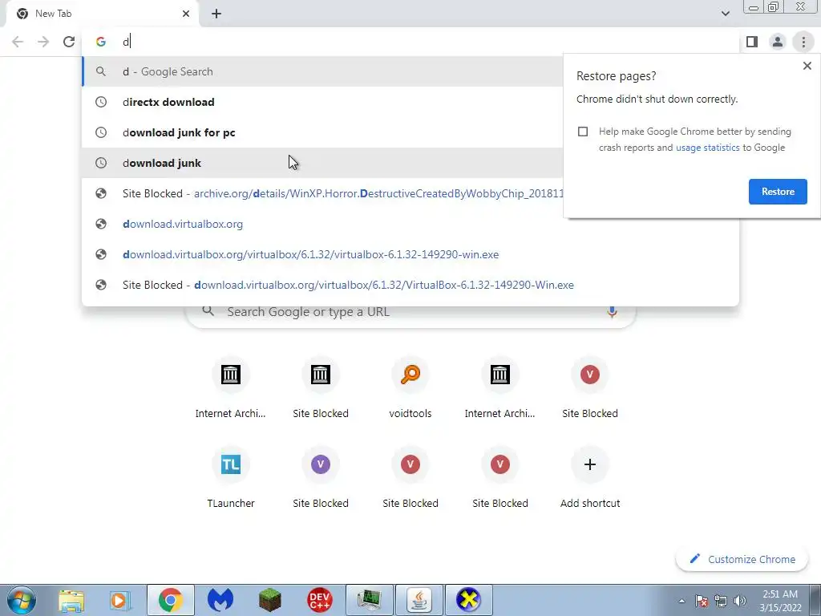Open Malwarebytes from the taskbar

220,600
